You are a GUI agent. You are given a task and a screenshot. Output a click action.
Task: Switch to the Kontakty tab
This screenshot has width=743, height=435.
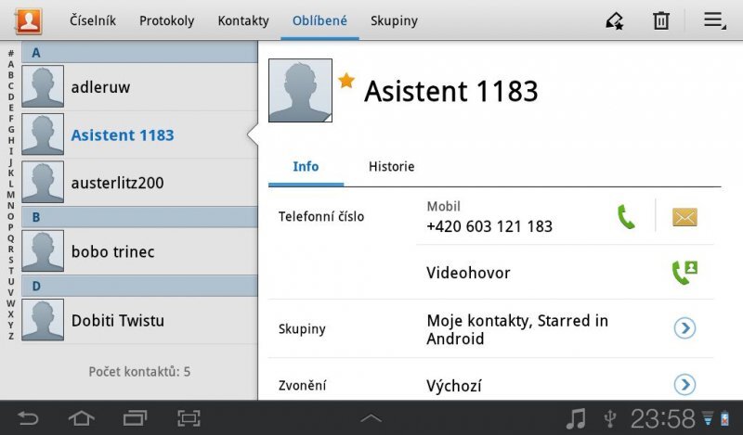point(243,20)
